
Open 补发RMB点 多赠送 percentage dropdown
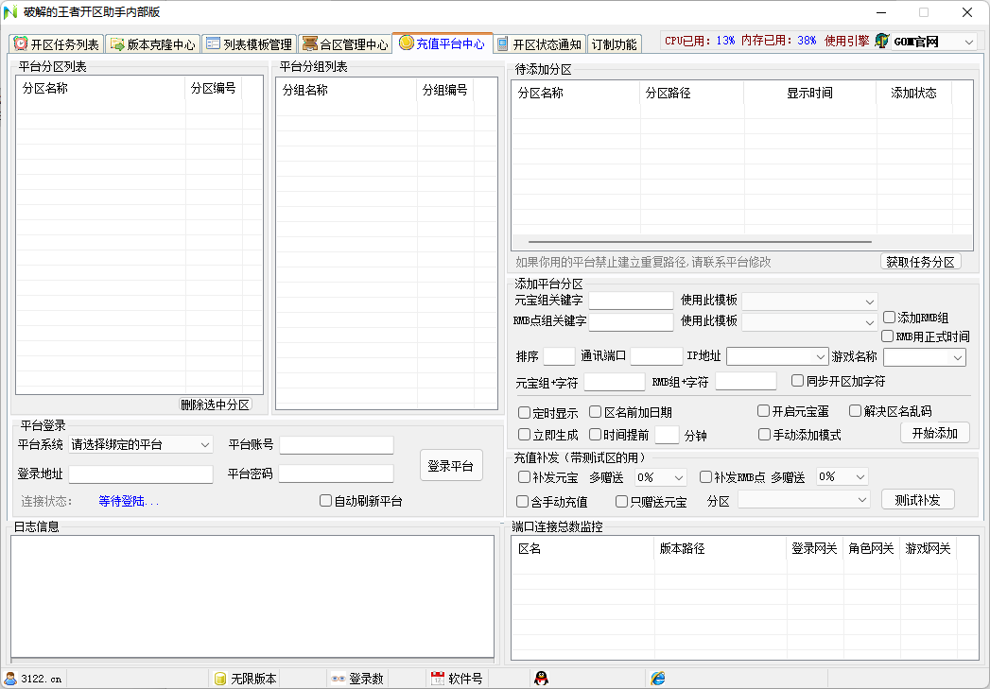pyautogui.click(x=842, y=476)
